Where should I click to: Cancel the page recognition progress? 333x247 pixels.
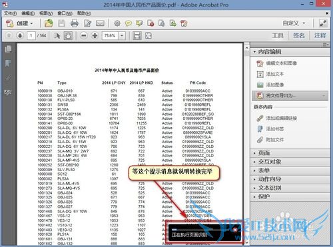point(235,230)
